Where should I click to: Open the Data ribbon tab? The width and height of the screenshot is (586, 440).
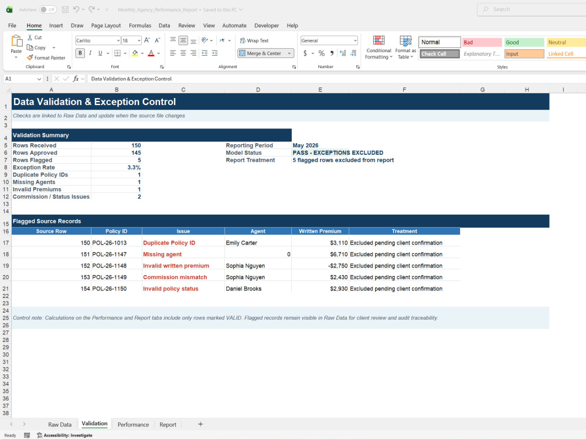point(165,25)
